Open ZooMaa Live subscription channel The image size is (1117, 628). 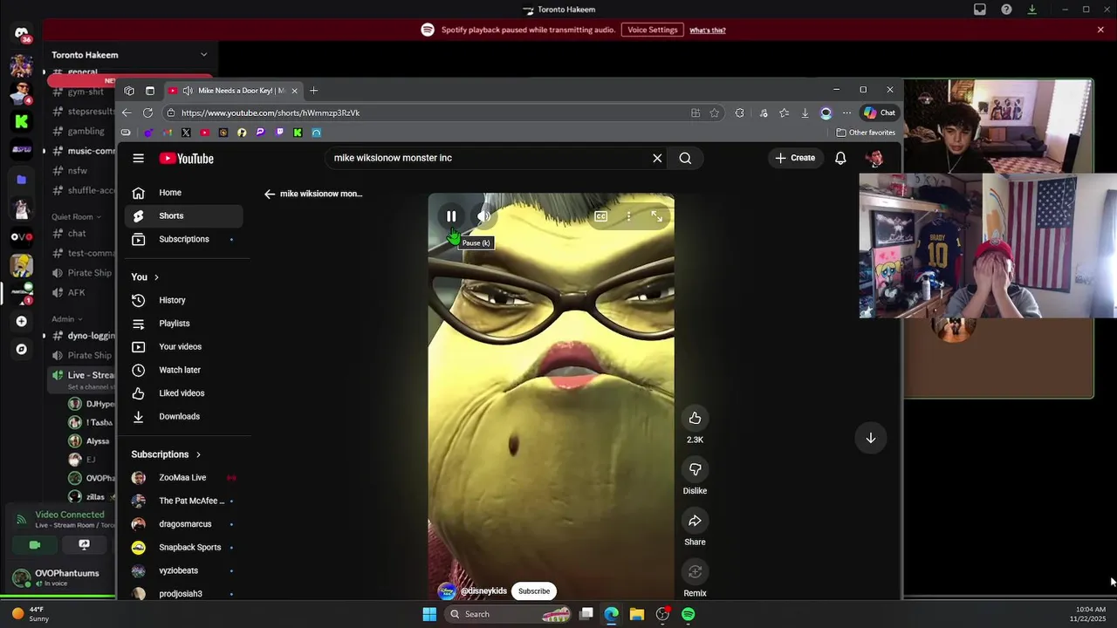(184, 478)
